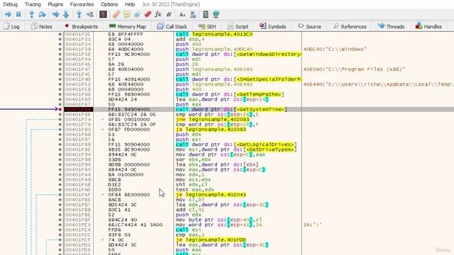Toggle breakpoint bullet at address 00401F5D
The width and height of the screenshot is (454, 255).
tap(60, 94)
